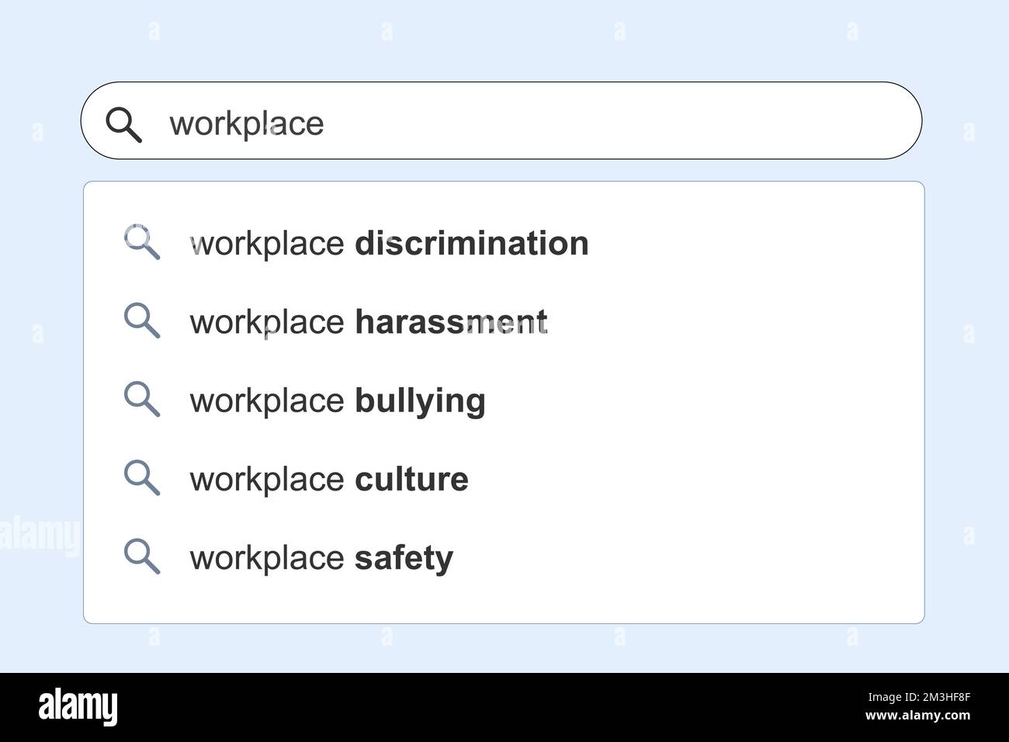Screen dimensions: 1009x742
Task: Select the workplace discrimination suggestion
Action: (388, 244)
